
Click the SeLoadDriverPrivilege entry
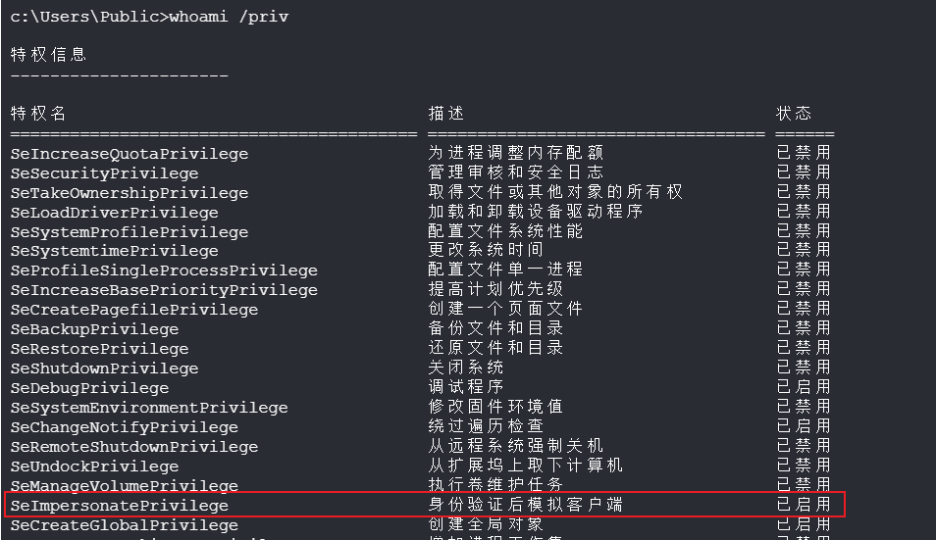(x=114, y=213)
